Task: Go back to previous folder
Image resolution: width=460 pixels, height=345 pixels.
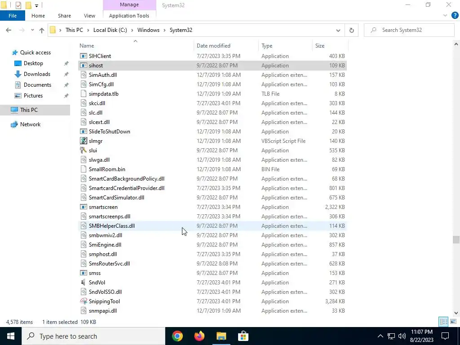Action: (9, 30)
